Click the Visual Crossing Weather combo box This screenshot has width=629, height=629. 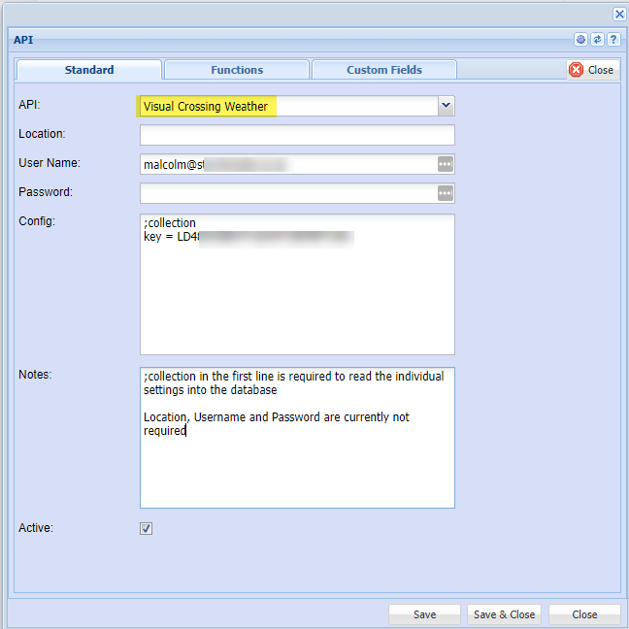click(x=287, y=106)
